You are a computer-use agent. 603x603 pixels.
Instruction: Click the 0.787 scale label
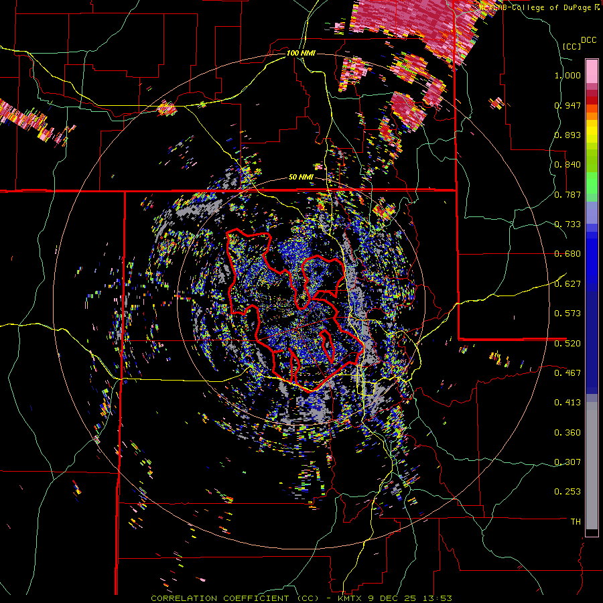pos(567,194)
